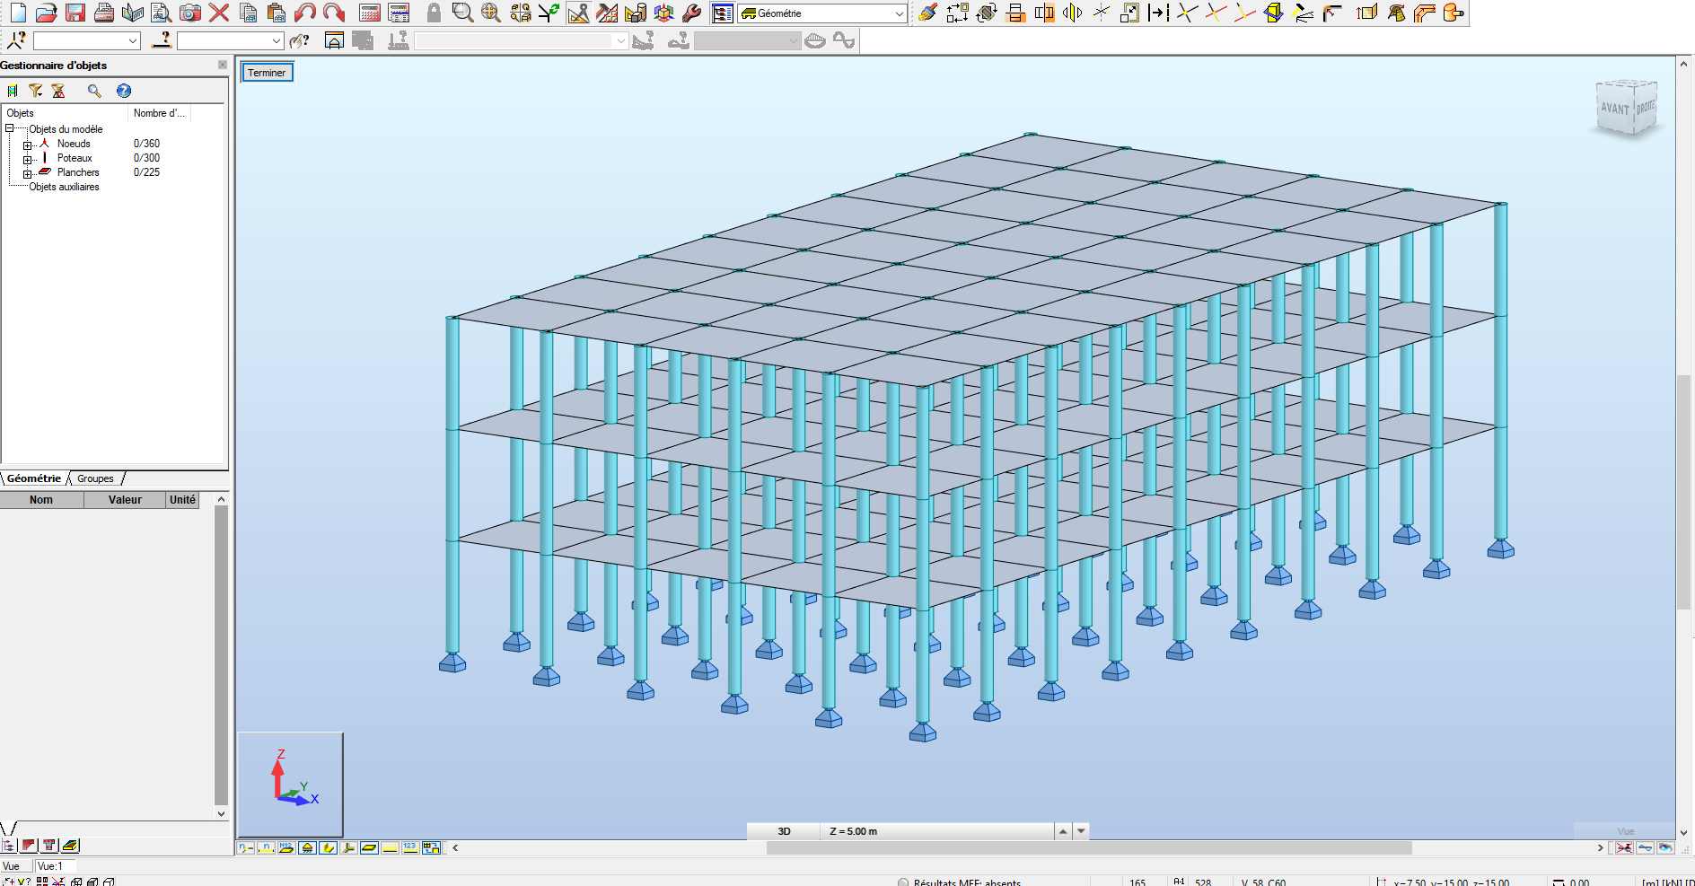Switch to the Groupes tab

tap(94, 478)
